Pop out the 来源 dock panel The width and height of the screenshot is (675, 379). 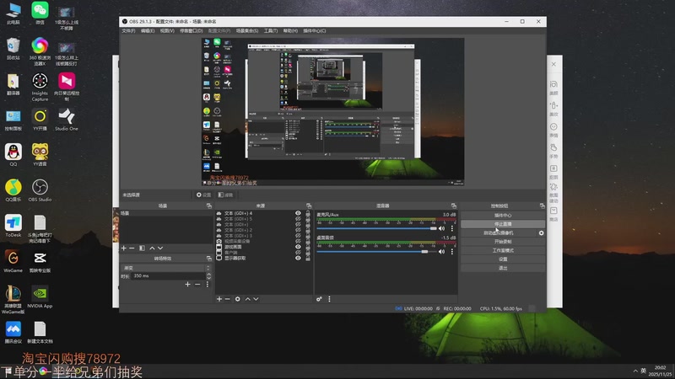coord(309,206)
